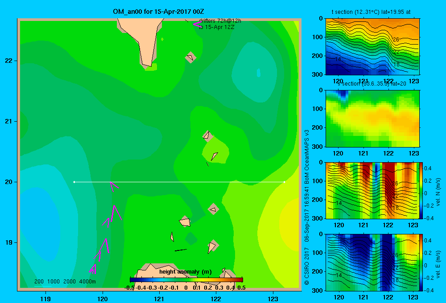Click the island near 121.5E, 19.3N

[x=185, y=221]
